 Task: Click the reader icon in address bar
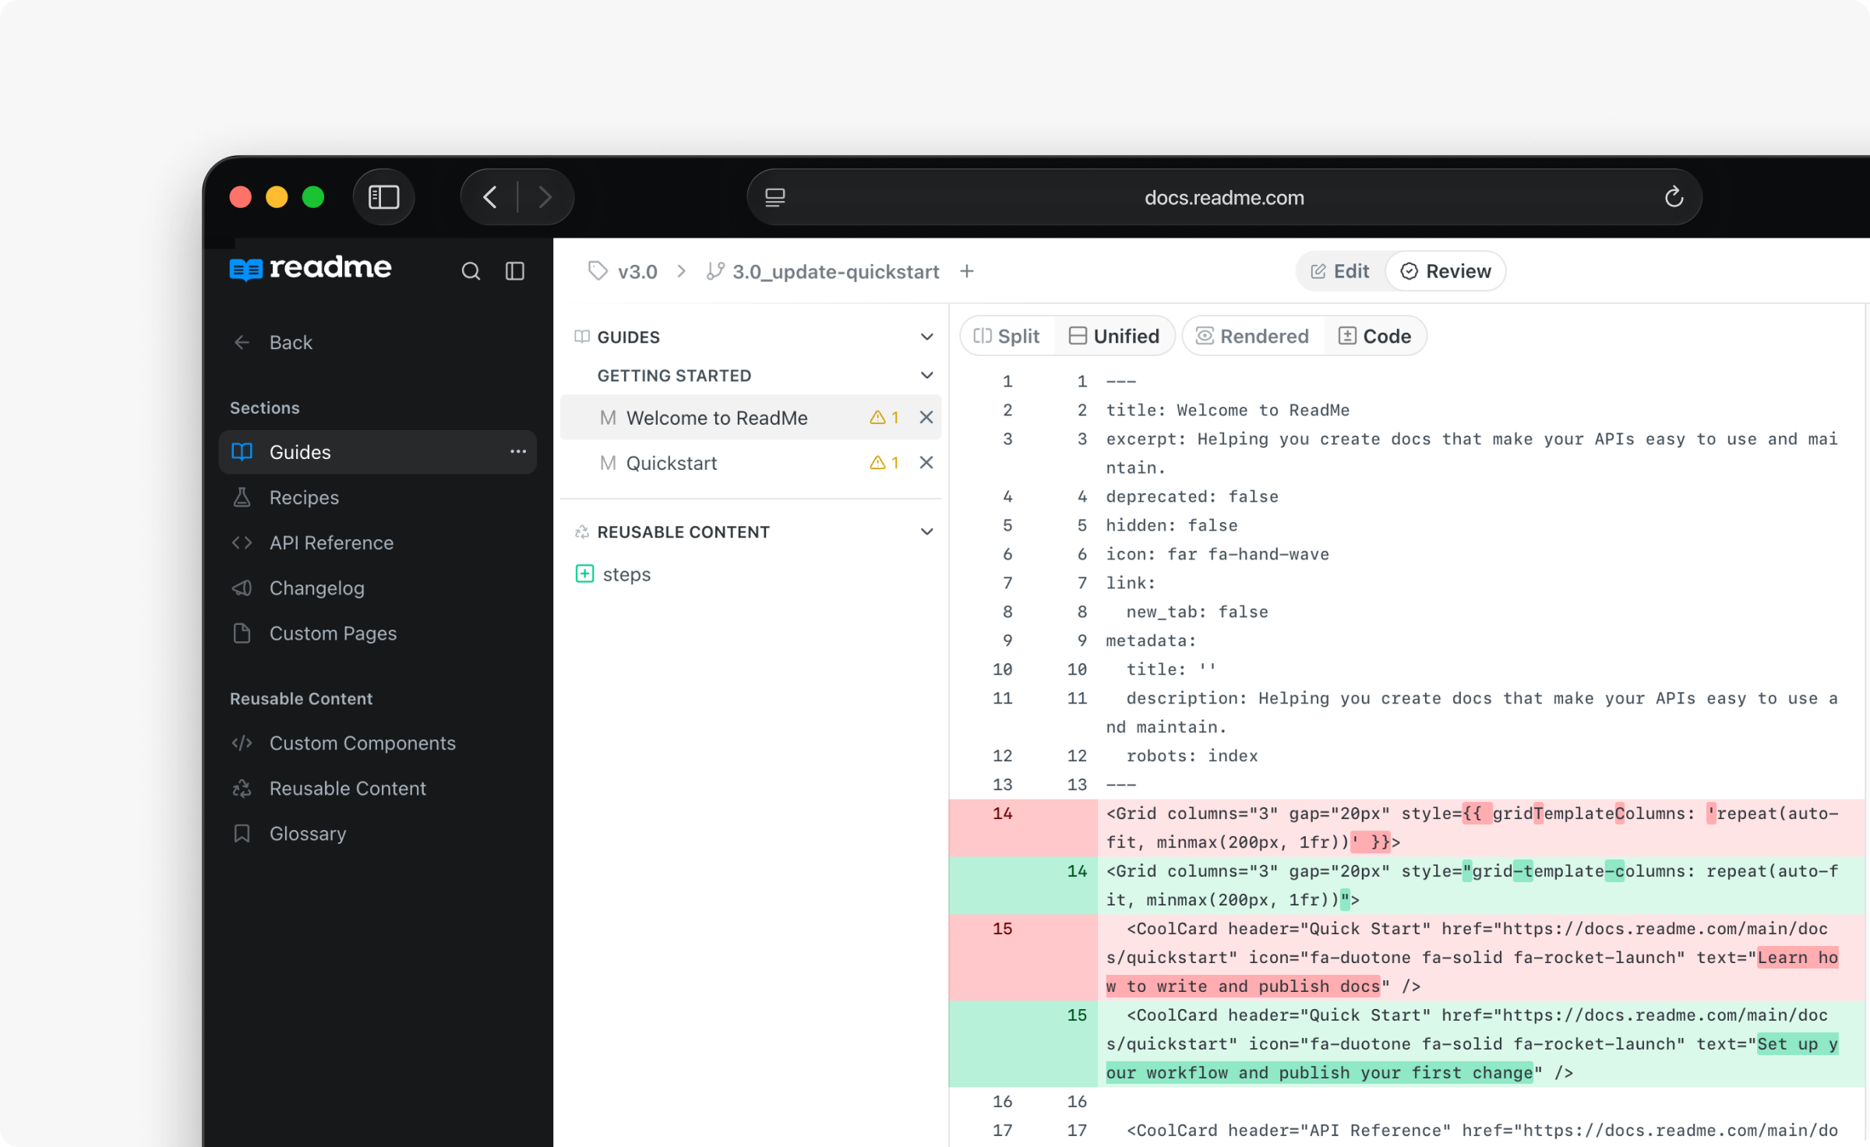pos(774,198)
